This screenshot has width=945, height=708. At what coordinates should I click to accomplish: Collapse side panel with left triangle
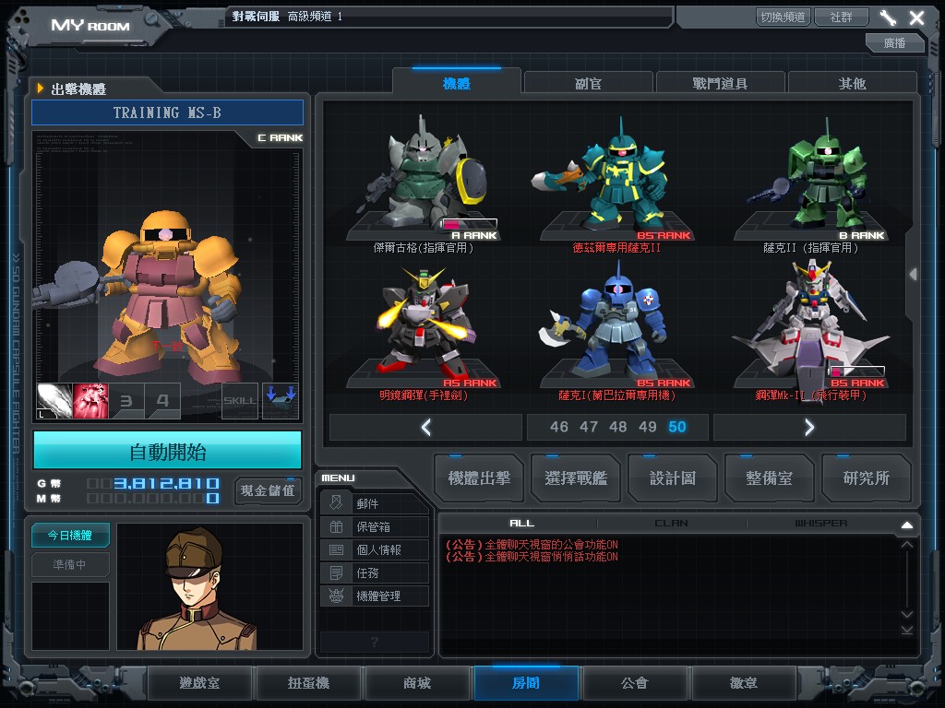click(x=913, y=275)
